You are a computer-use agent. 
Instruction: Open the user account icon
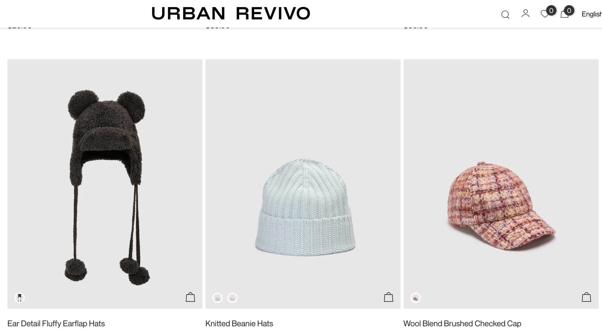point(525,14)
